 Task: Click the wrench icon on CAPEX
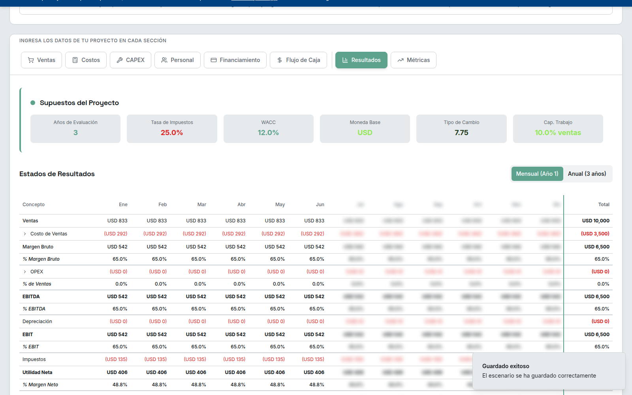120,60
